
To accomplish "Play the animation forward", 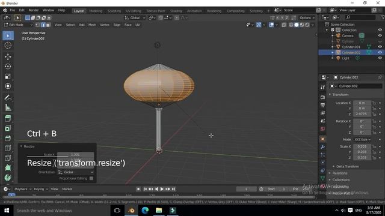I will [x=162, y=189].
